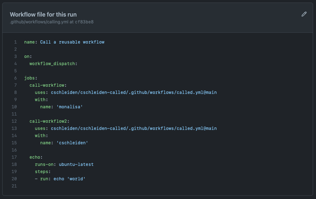Click the 'Call a reusable workflow' name value
This screenshot has height=199, width=316.
pos(72,42)
